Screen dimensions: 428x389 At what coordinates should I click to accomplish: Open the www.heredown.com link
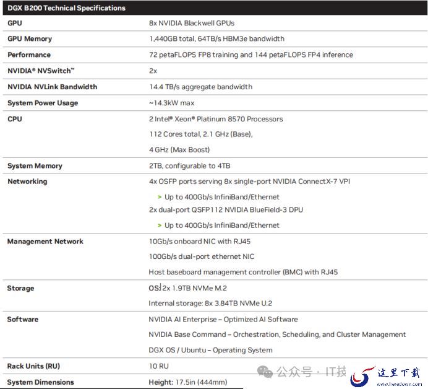point(400,384)
